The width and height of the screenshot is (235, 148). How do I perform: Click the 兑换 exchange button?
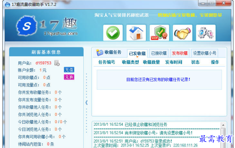(69, 77)
